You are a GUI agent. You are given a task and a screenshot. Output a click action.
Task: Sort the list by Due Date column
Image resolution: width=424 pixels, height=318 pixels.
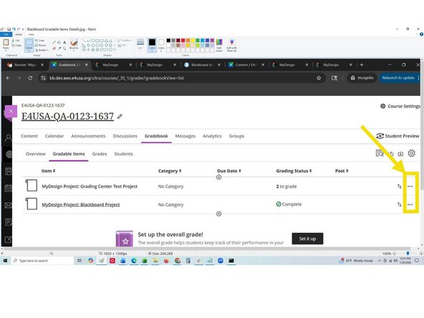point(228,170)
